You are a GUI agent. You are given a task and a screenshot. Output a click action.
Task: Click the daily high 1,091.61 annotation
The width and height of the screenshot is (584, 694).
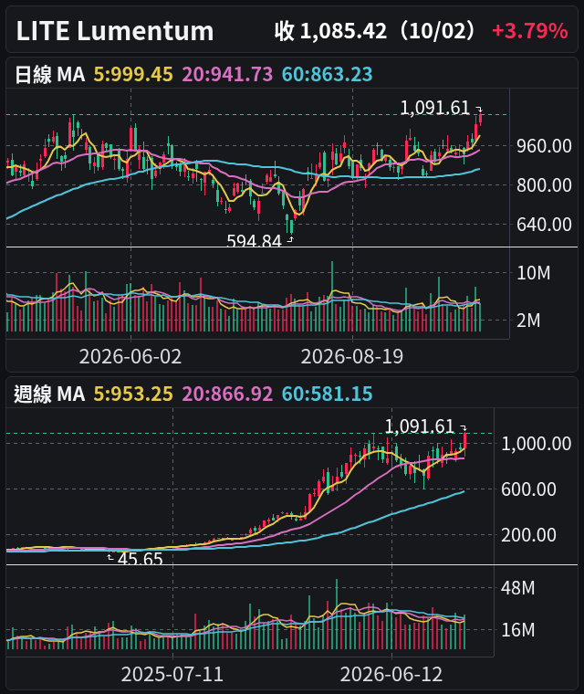[x=434, y=108]
